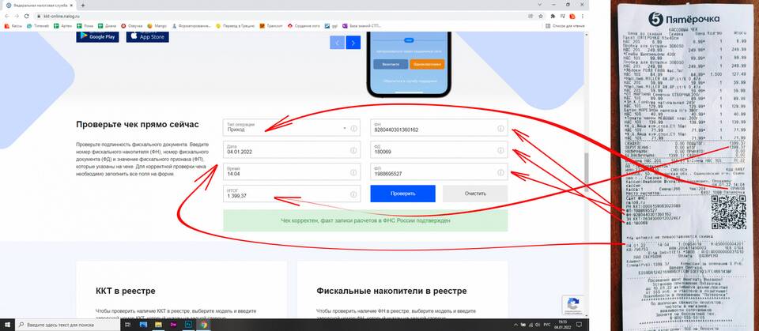The image size is (759, 331).
Task: Click the info icon in the ФП field
Action: point(500,172)
